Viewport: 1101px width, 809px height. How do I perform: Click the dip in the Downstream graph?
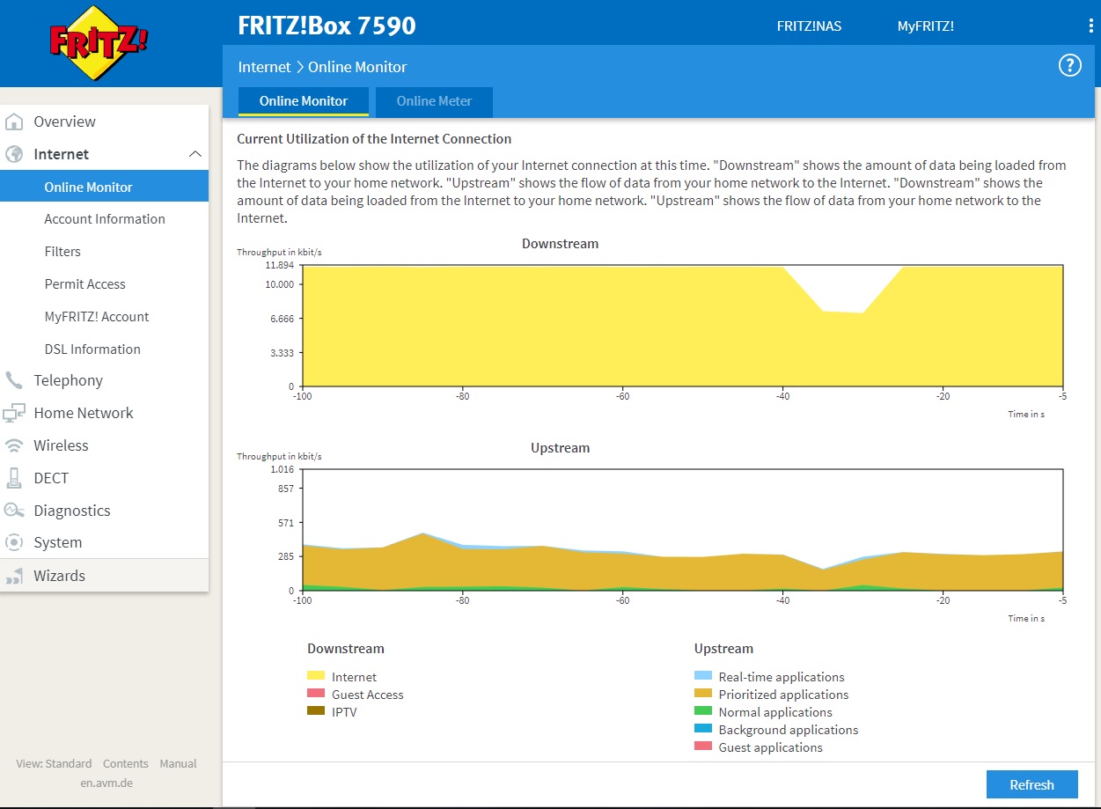coord(842,289)
